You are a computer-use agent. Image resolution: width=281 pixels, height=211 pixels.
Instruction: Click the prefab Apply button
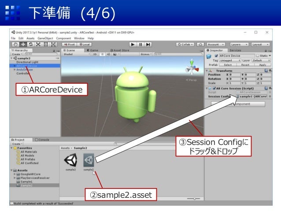click(263, 65)
